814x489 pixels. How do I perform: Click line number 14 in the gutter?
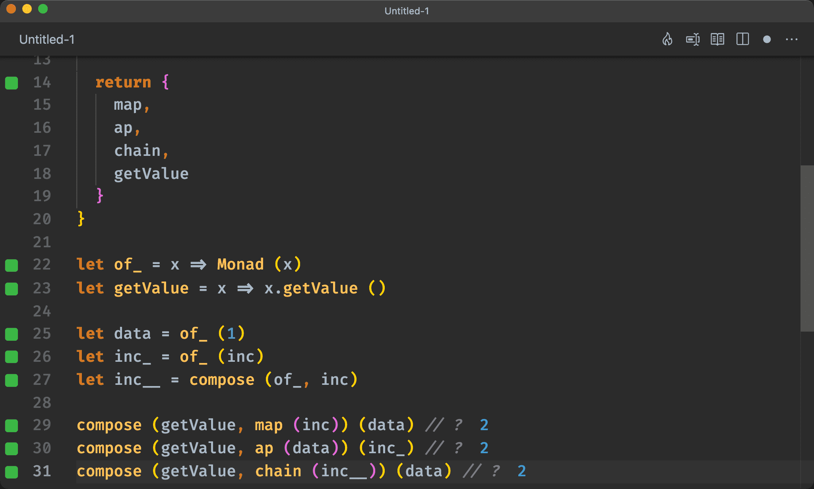pyautogui.click(x=42, y=82)
